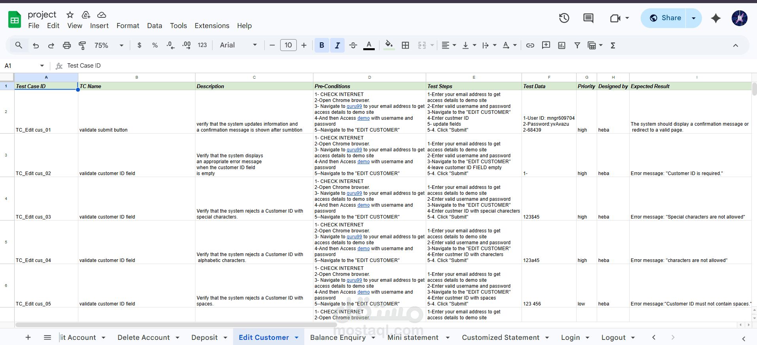Switch to the Delete Account sheet tab

(x=144, y=337)
